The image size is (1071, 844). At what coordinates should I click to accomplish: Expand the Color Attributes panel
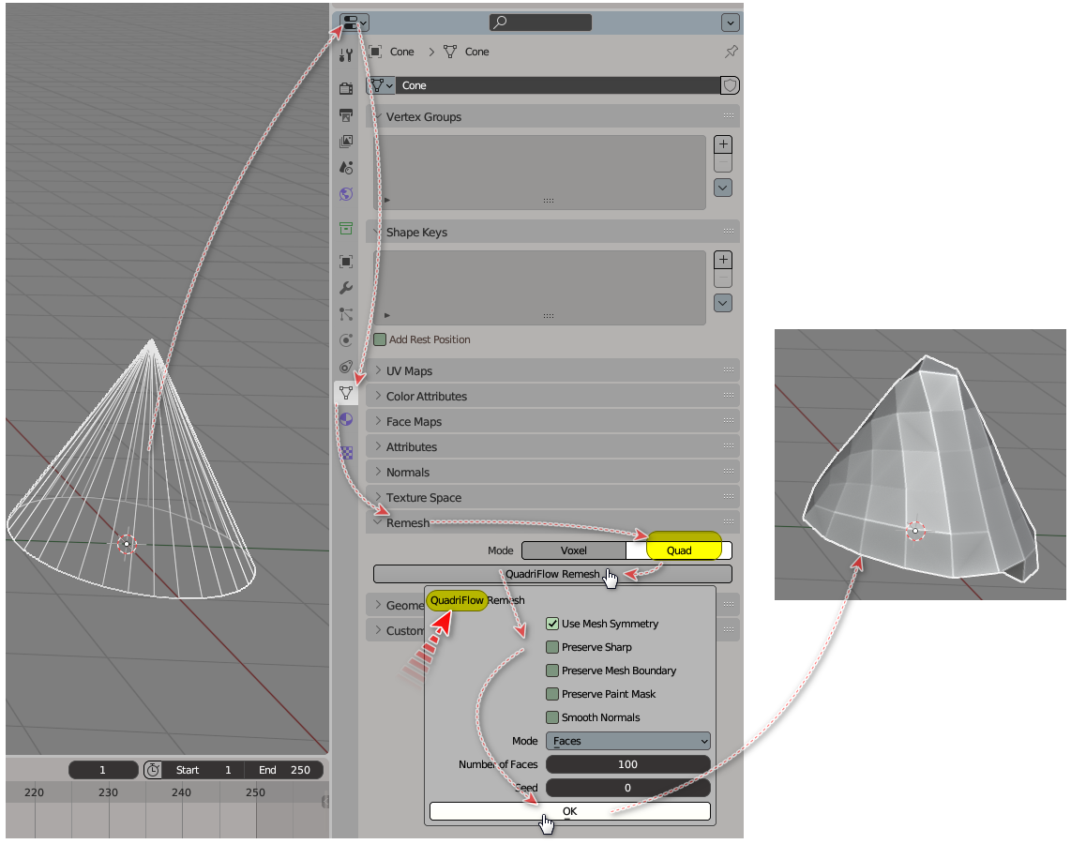[x=426, y=397]
